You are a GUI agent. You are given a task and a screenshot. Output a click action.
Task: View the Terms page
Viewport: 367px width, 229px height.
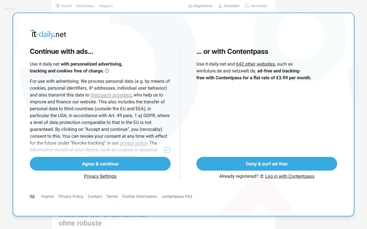(112, 196)
